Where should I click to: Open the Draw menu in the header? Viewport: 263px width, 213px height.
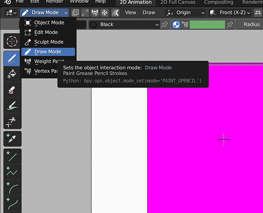(x=149, y=12)
